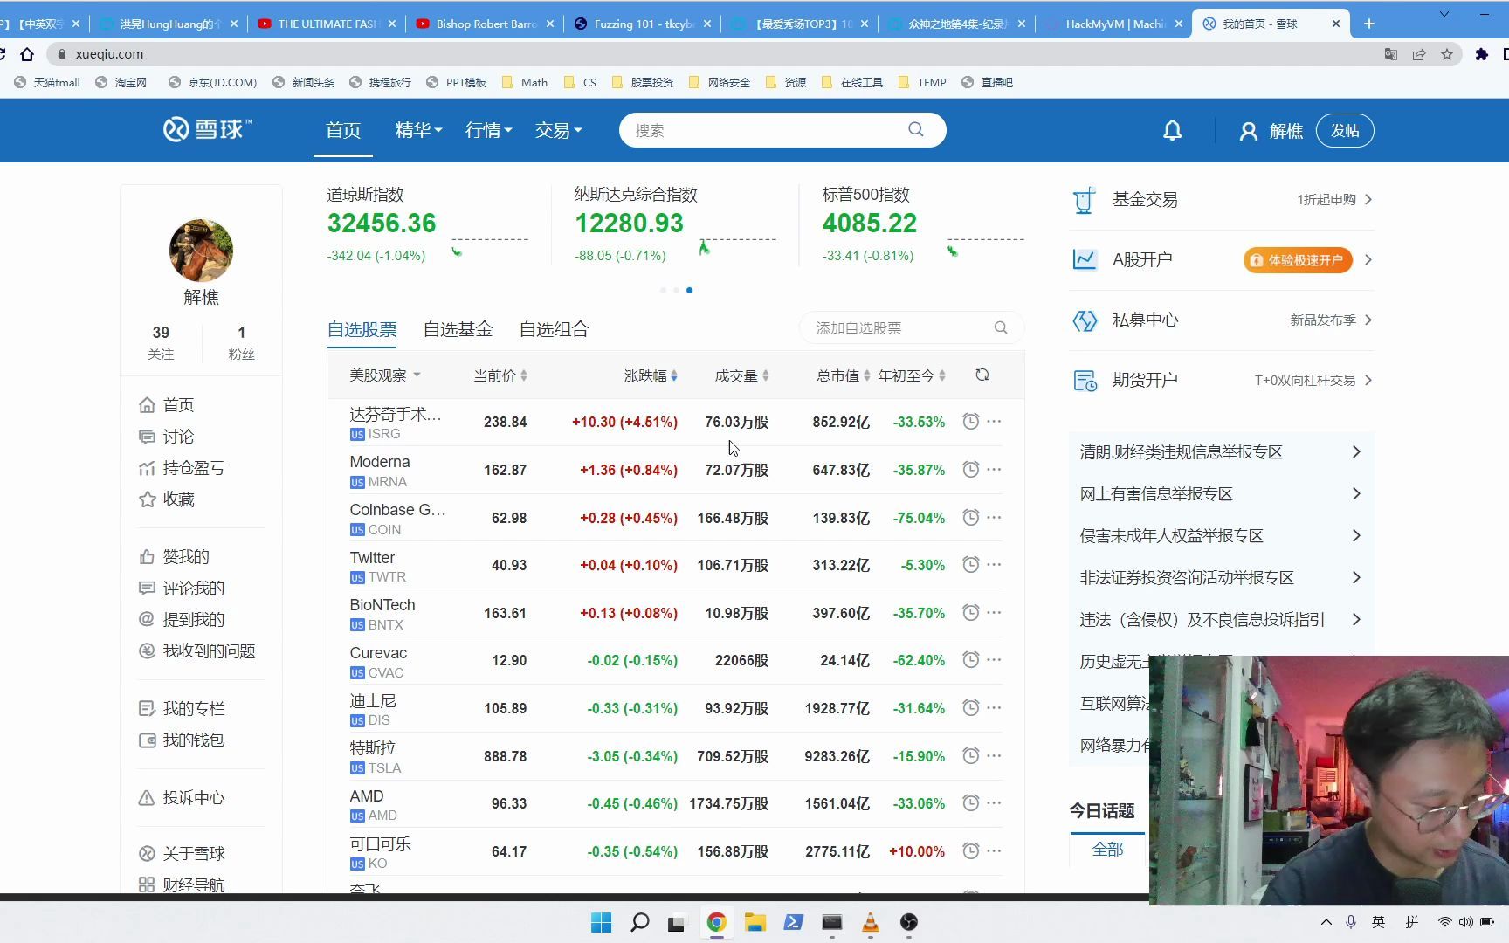
Task: Open 特斯拉 TSLA stock row name
Action: click(373, 748)
